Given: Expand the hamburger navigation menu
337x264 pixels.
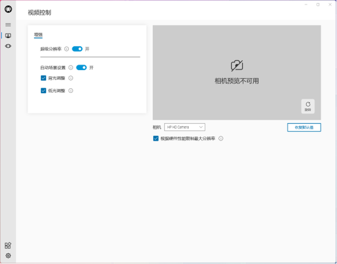Looking at the screenshot, I should (x=8, y=24).
